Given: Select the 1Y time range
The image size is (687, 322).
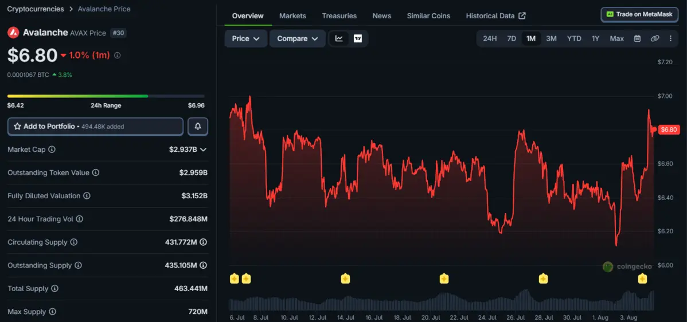Looking at the screenshot, I should point(595,38).
